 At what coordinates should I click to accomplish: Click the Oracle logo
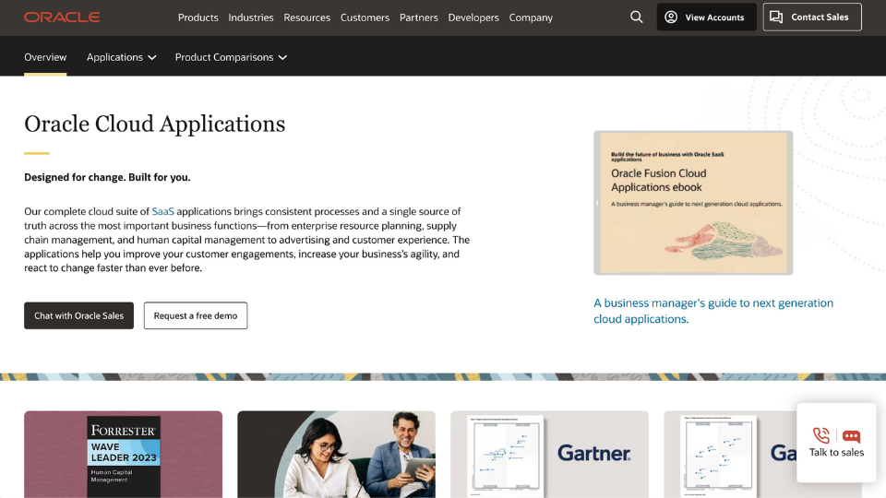[x=62, y=18]
